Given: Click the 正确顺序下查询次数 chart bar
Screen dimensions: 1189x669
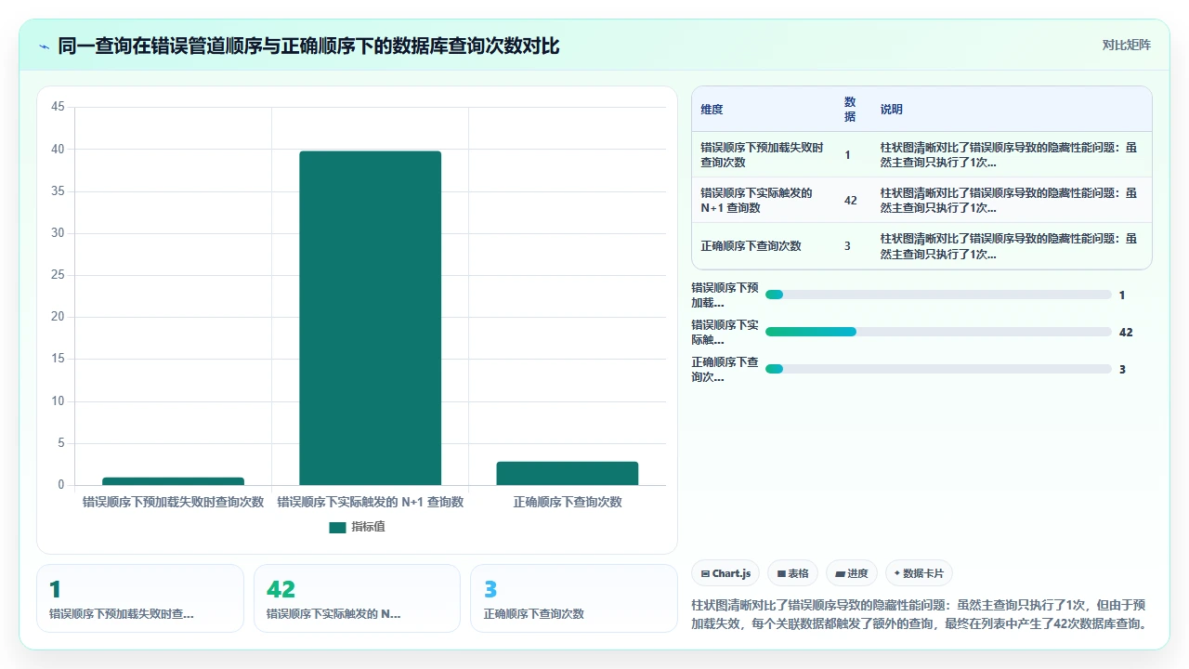Looking at the screenshot, I should [x=567, y=473].
